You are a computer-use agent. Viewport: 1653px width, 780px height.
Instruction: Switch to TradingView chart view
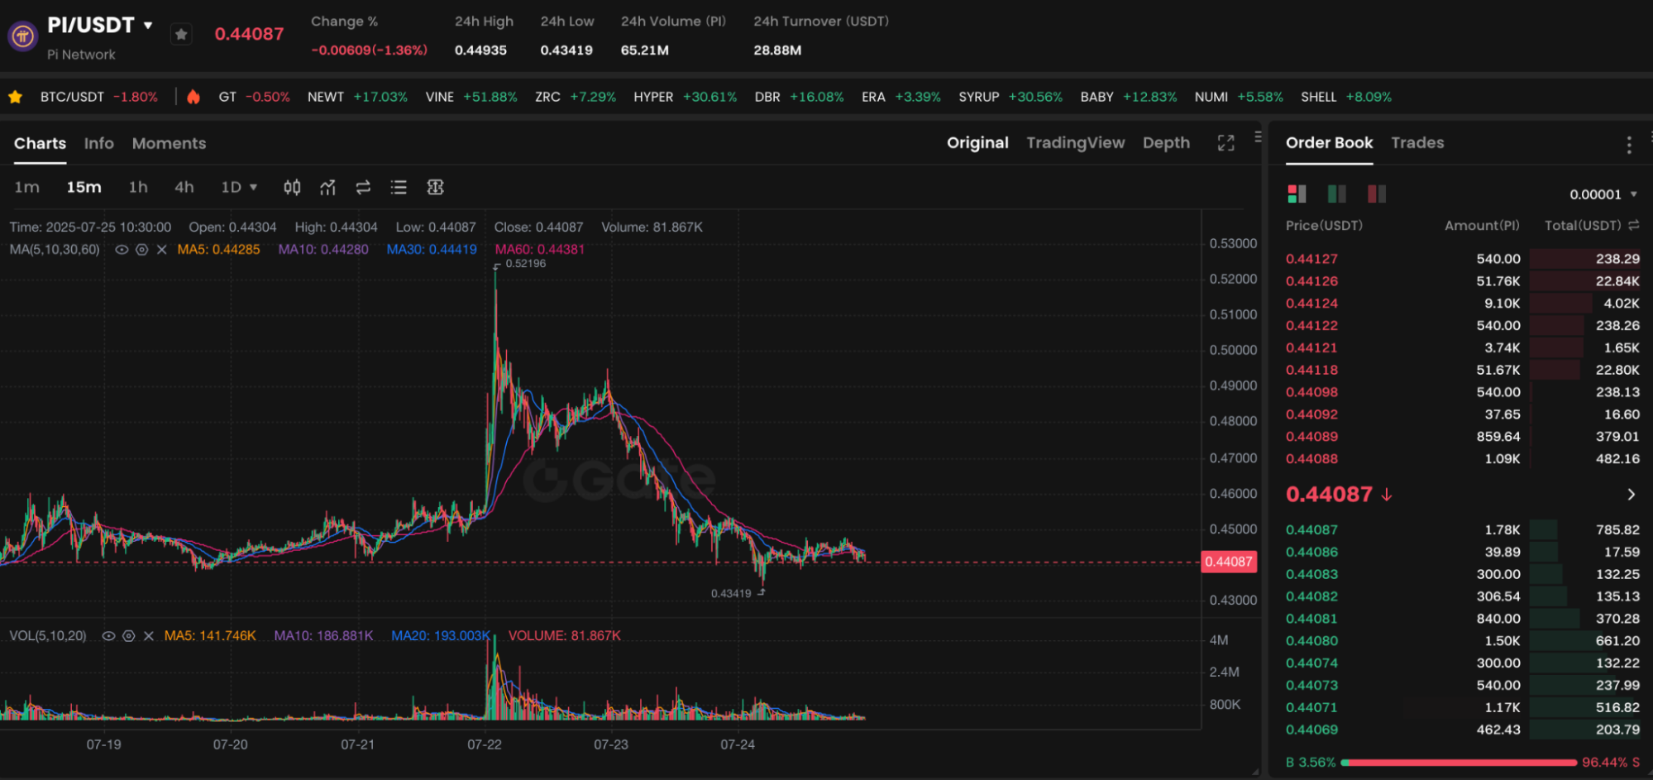(x=1075, y=142)
